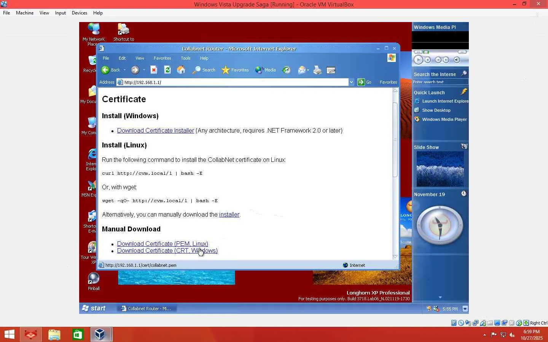Open the My Network Places desktop icon
This screenshot has height=342, width=548.
(94, 35)
